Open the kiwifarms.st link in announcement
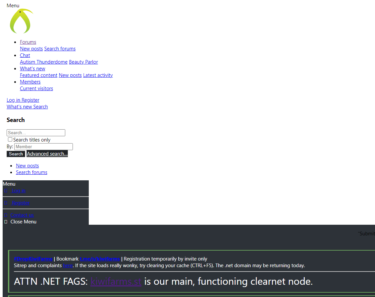 (116, 281)
